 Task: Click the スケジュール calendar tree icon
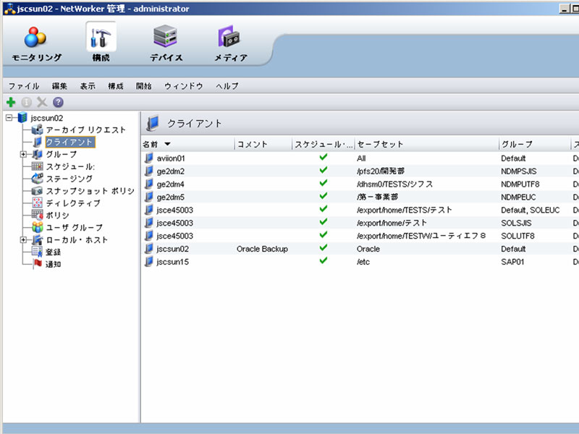38,166
